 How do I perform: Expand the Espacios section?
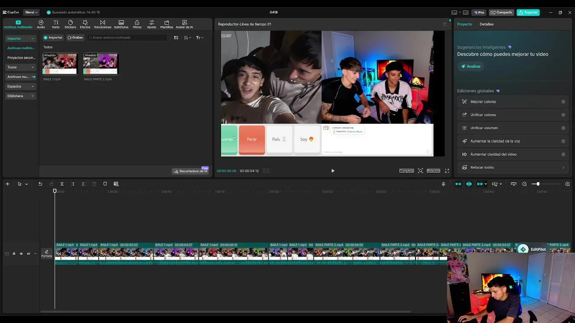(x=32, y=86)
